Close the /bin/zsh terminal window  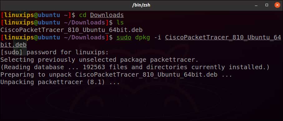(x=277, y=5)
